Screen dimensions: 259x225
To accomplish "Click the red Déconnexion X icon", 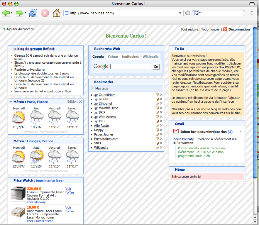I will (x=225, y=29).
